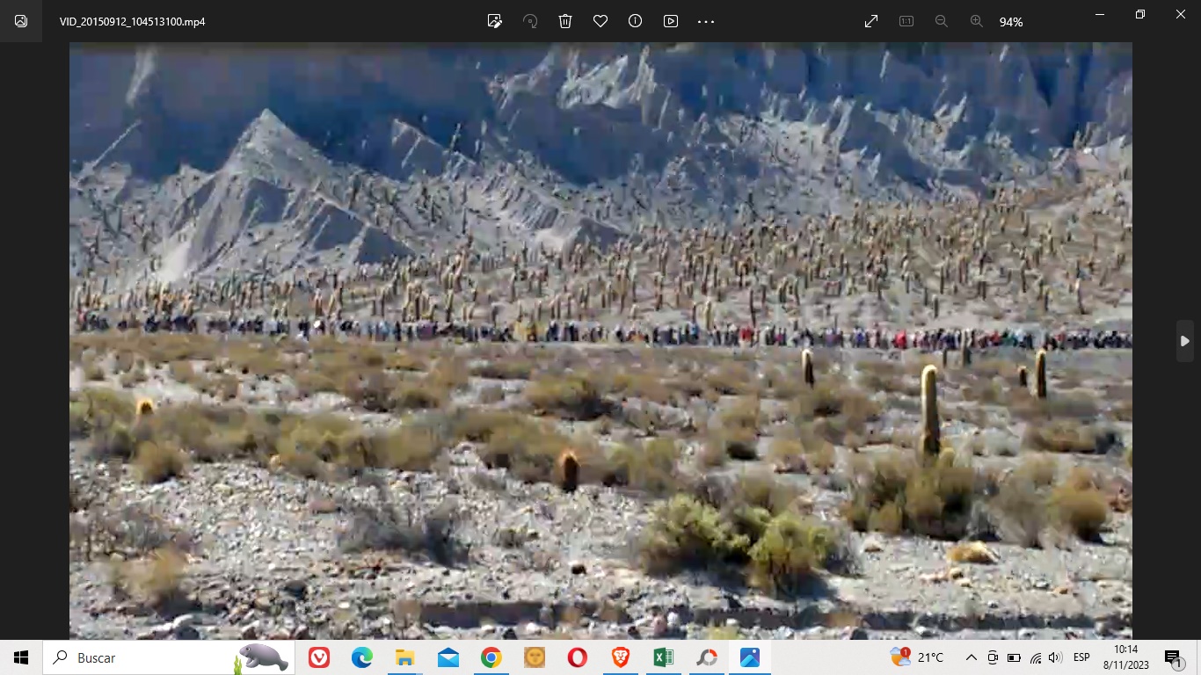Open the edit image tool
Screen dimensions: 1201x675
495,21
